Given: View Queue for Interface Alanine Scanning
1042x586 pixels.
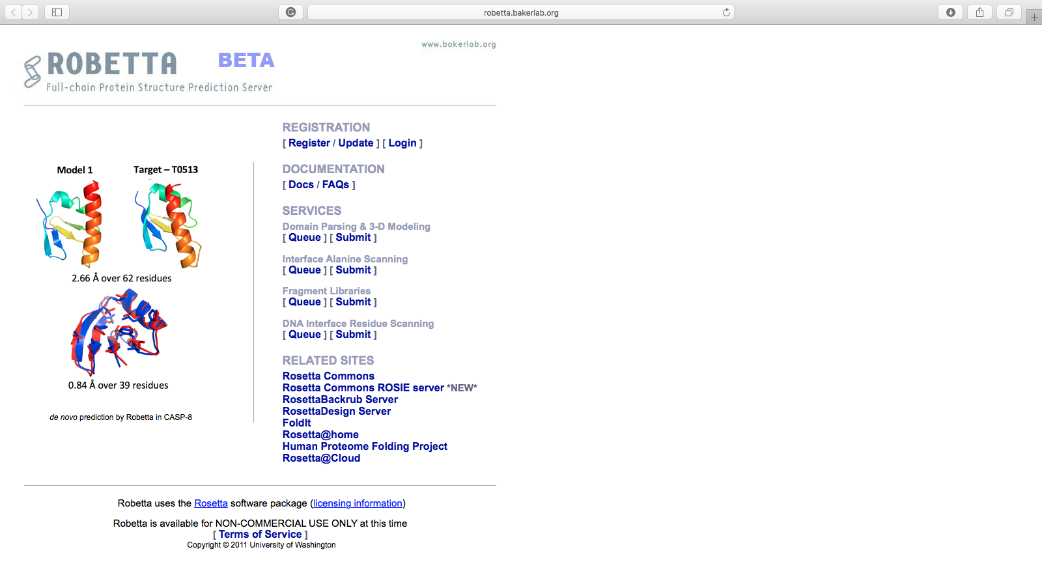Looking at the screenshot, I should [305, 270].
